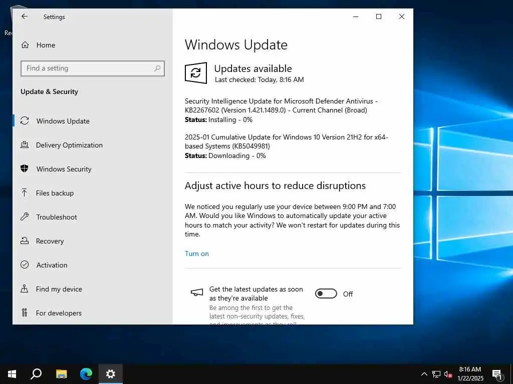Go back using the Settings back arrow
Image resolution: width=513 pixels, height=384 pixels.
point(24,16)
